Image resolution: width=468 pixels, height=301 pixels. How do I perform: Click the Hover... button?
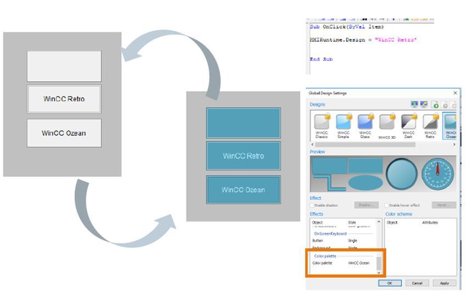tap(444, 205)
